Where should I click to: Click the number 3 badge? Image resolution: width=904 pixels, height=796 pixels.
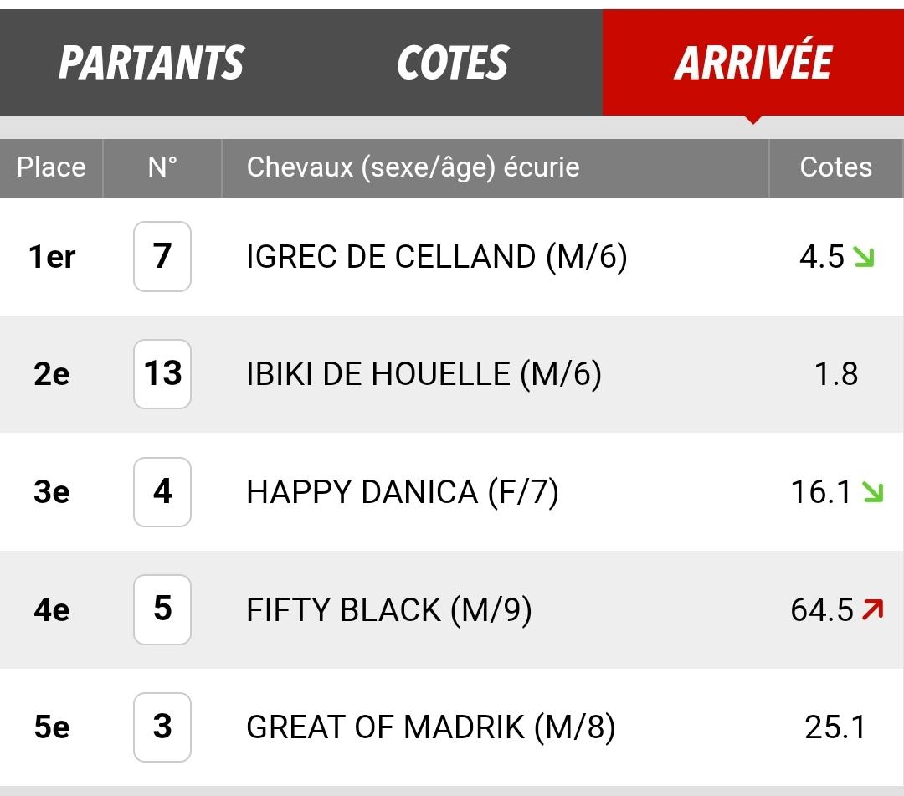coord(162,727)
